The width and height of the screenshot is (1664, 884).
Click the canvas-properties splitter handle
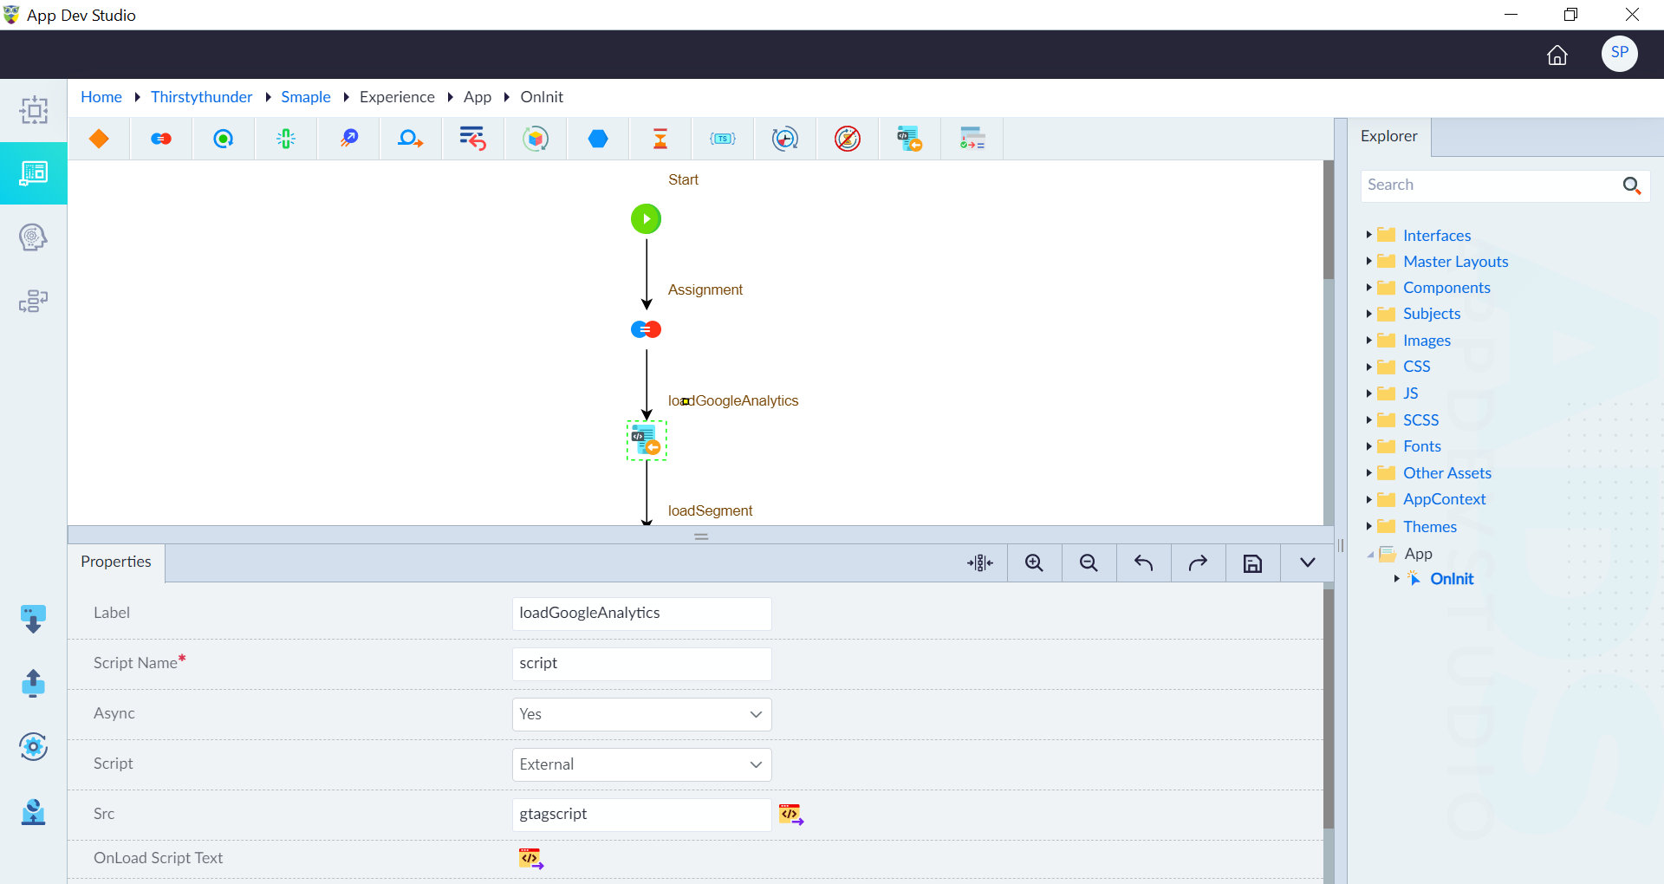pyautogui.click(x=701, y=536)
